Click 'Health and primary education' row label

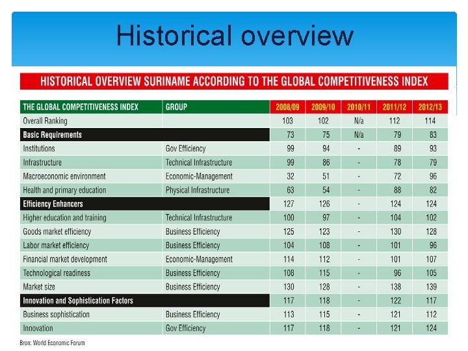64,190
